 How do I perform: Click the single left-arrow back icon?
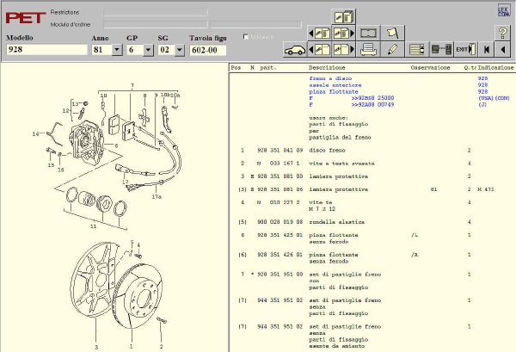pyautogui.click(x=503, y=50)
